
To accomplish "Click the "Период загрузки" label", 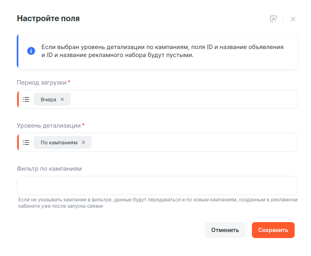I will click(x=42, y=83).
